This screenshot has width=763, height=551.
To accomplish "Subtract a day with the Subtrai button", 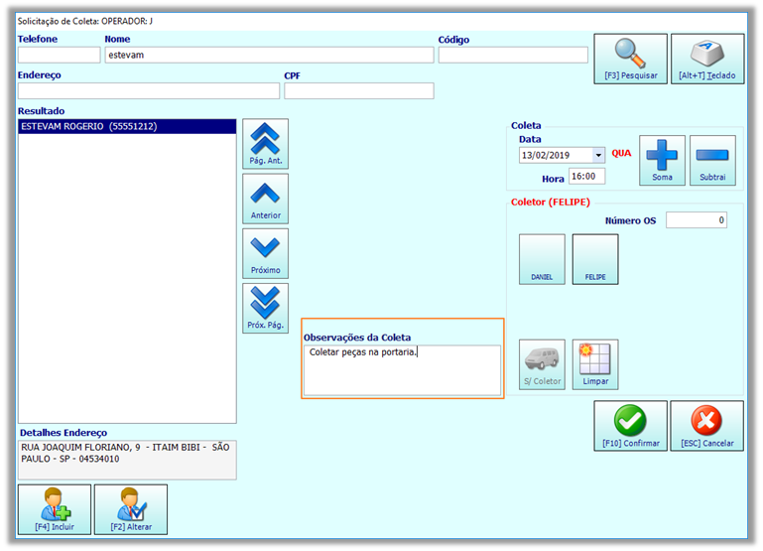I will [x=712, y=161].
